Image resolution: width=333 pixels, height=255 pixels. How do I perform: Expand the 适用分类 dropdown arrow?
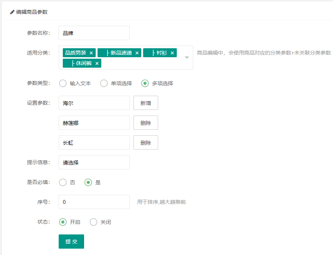[x=187, y=58]
